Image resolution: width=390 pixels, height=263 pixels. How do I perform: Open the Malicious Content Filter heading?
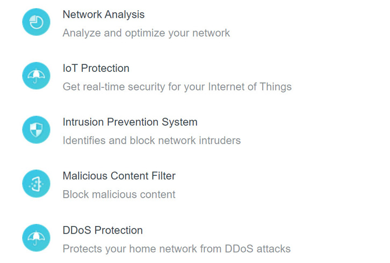[x=119, y=176]
